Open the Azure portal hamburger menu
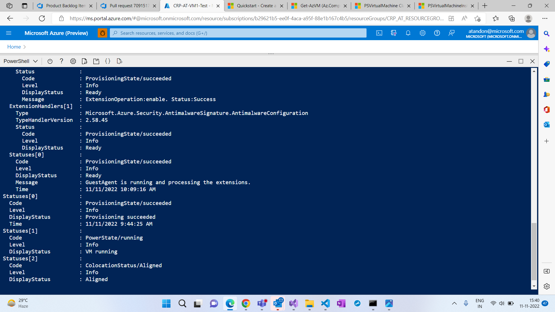Image resolution: width=555 pixels, height=312 pixels. [x=9, y=33]
